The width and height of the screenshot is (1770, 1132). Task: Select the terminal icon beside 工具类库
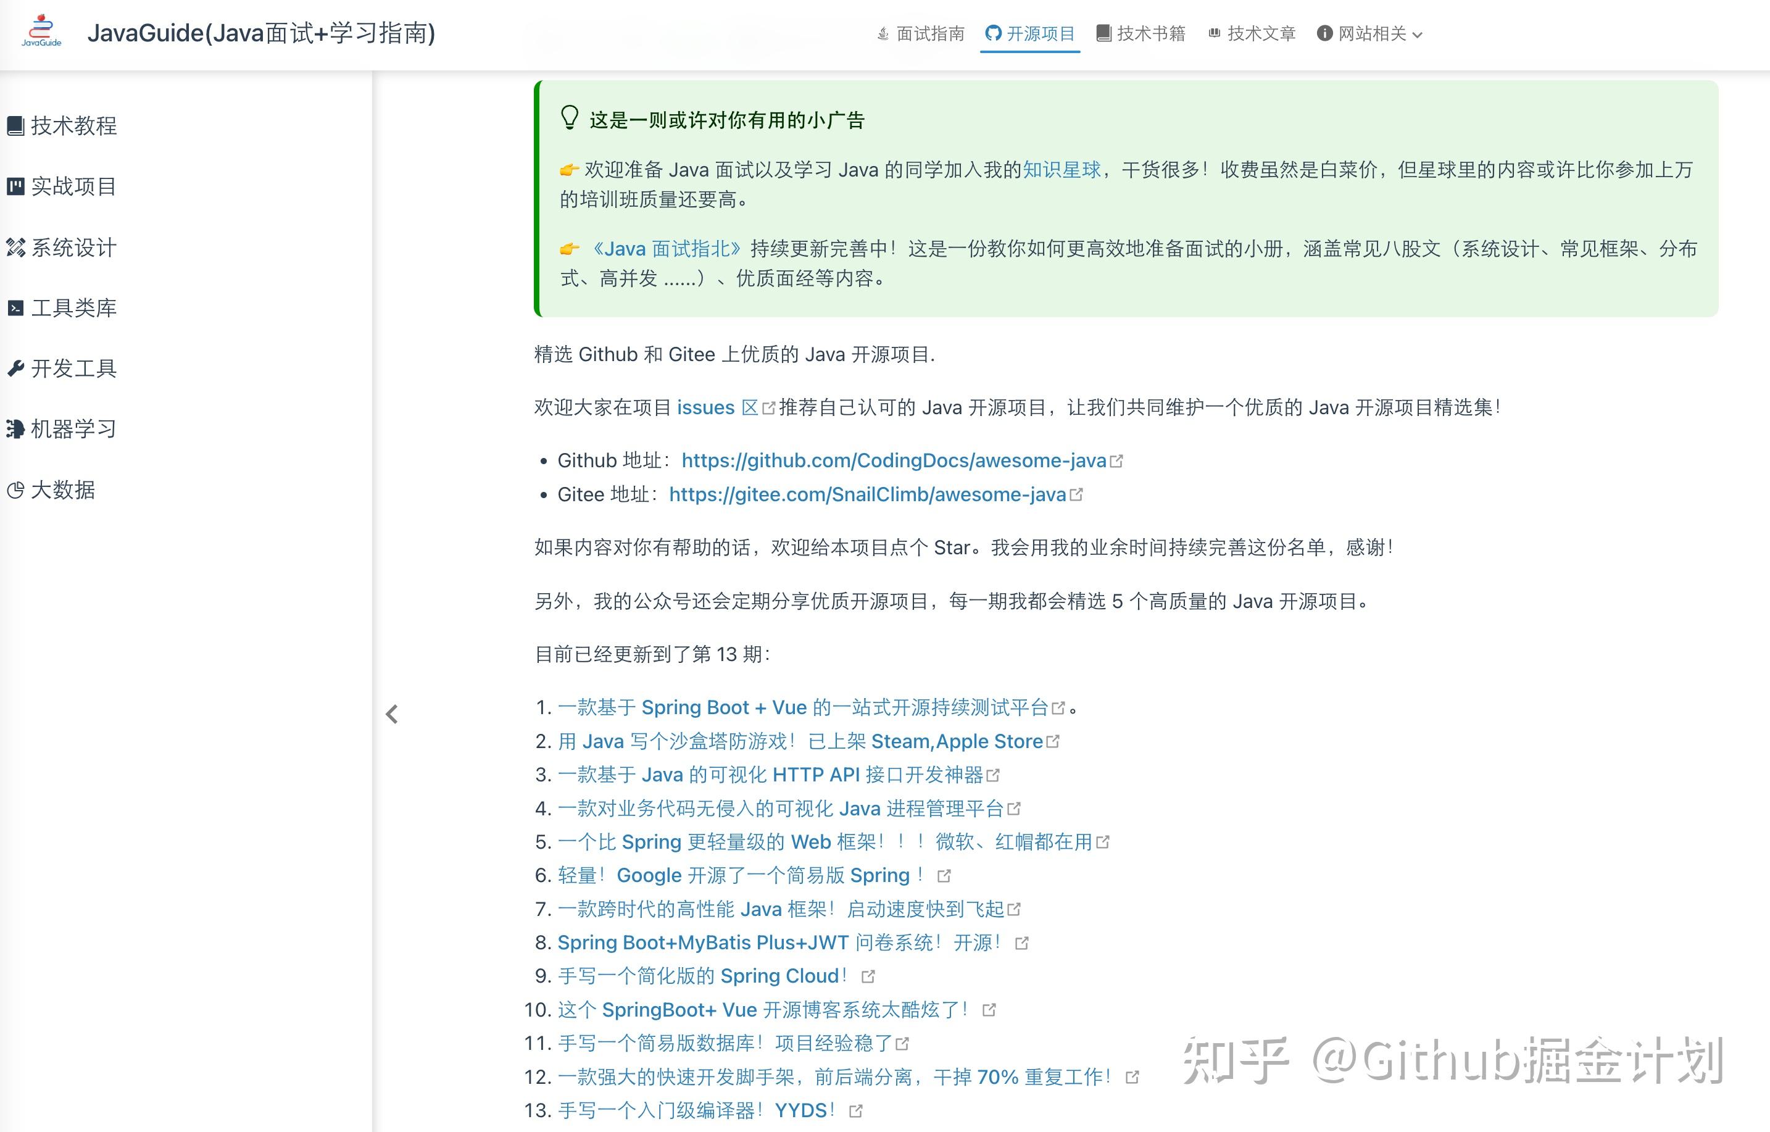(x=16, y=308)
